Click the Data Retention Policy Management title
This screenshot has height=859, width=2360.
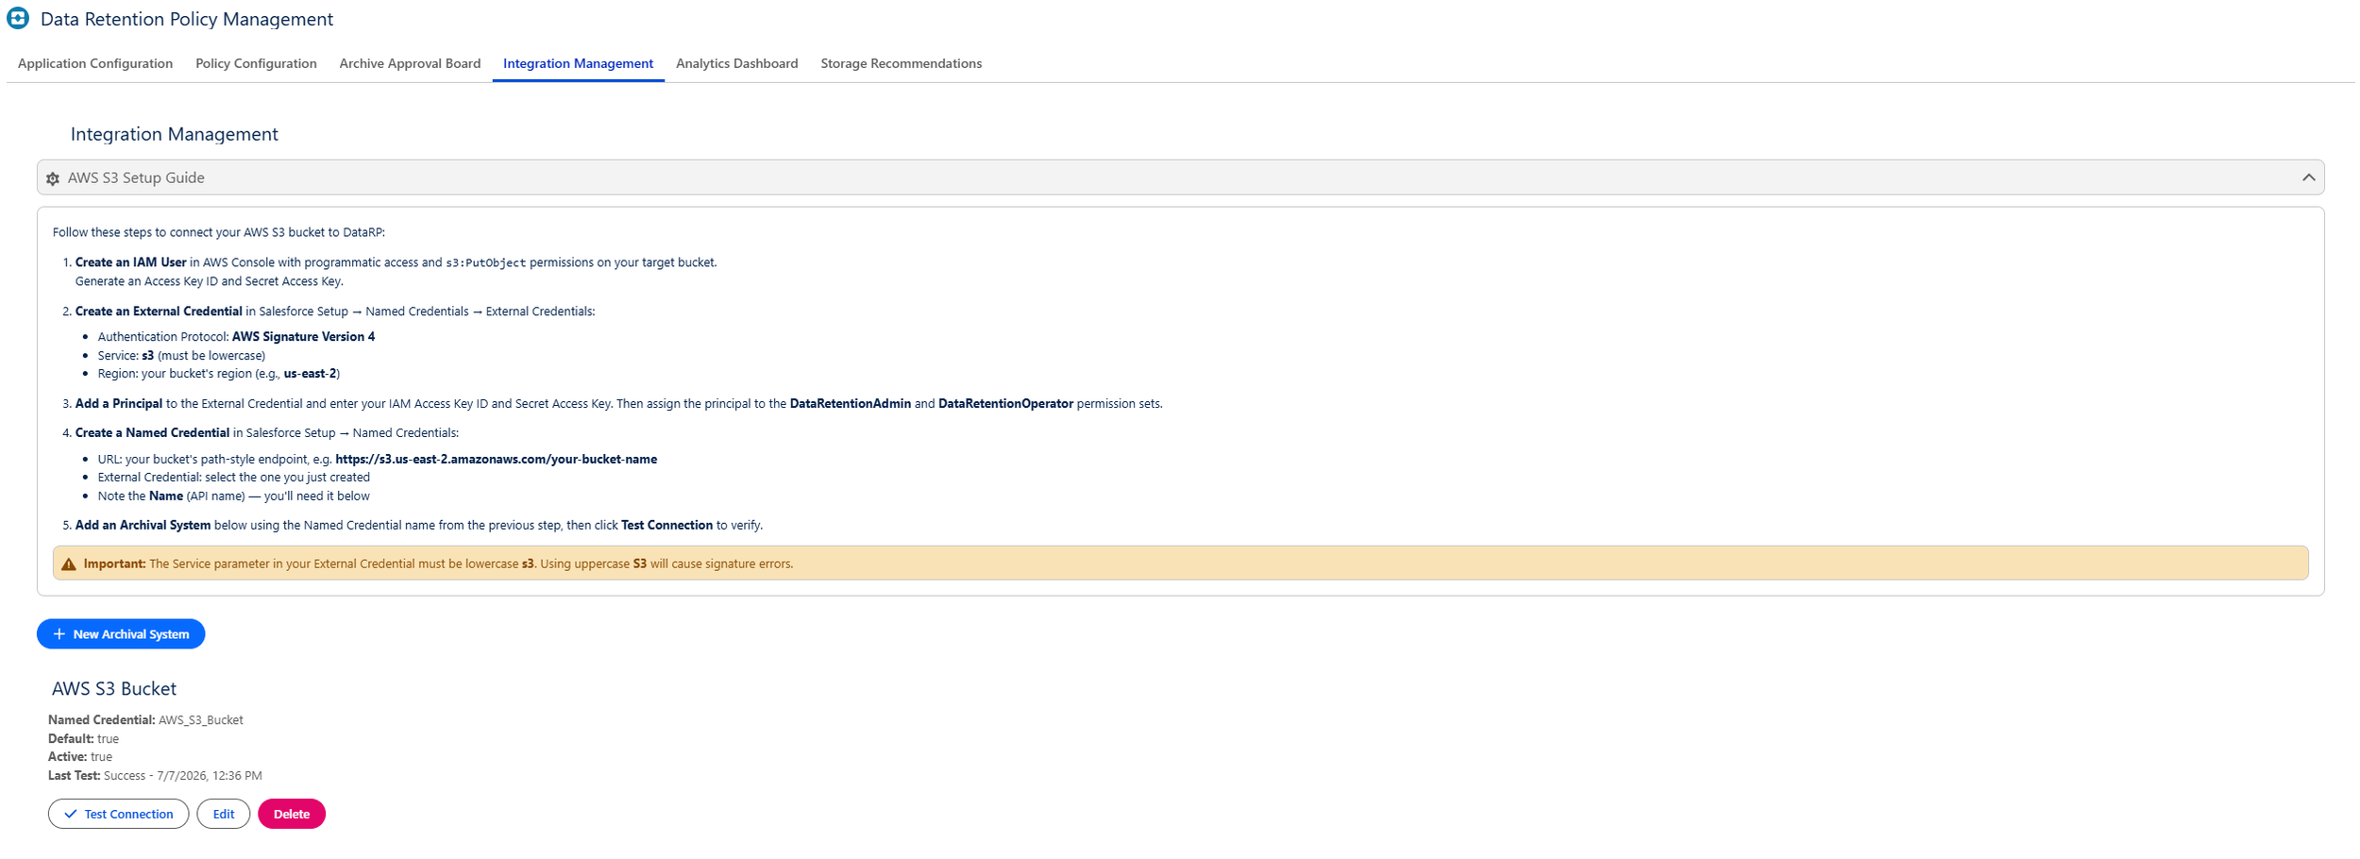point(187,19)
